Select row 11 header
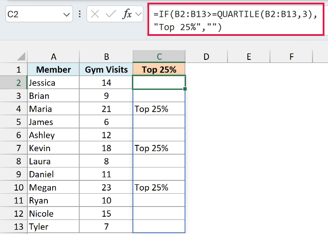328x234 pixels. [14, 200]
